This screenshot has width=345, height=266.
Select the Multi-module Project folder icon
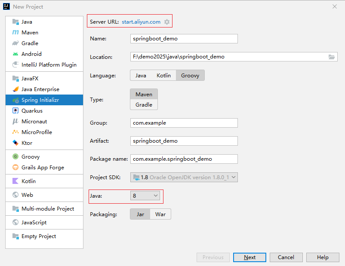pyautogui.click(x=15, y=208)
